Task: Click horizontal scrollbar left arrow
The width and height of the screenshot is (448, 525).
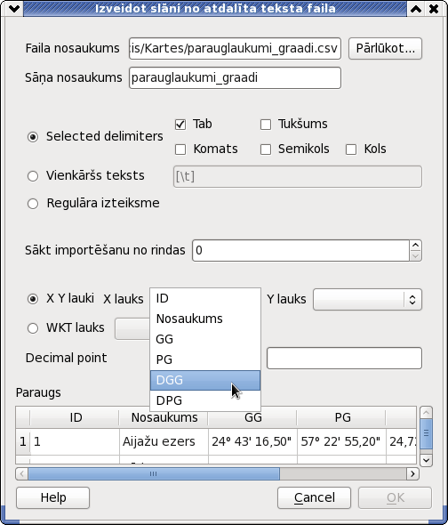Action: [x=22, y=473]
